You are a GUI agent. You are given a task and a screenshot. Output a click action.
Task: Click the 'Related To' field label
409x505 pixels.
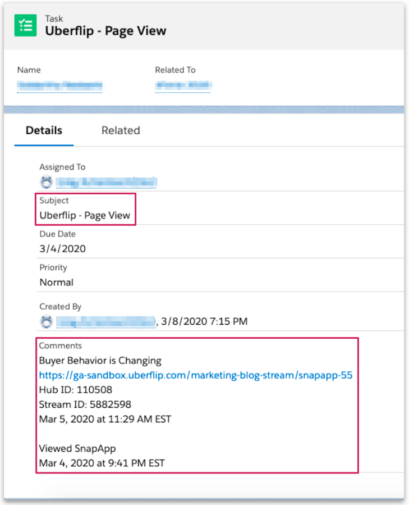[x=176, y=70]
